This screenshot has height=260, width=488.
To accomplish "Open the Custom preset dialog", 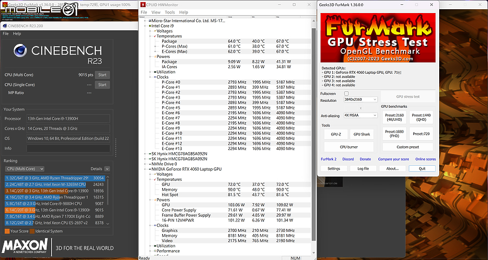I will coord(408,147).
